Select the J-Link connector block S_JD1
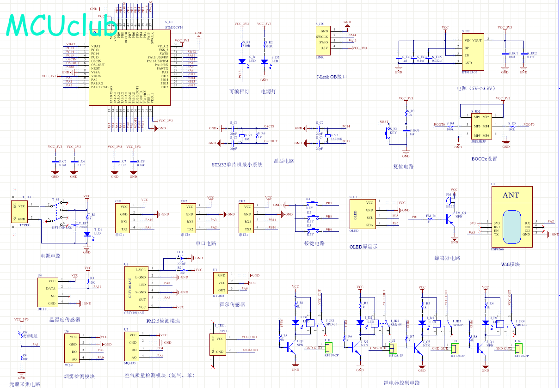The image size is (560, 388). 323,40
